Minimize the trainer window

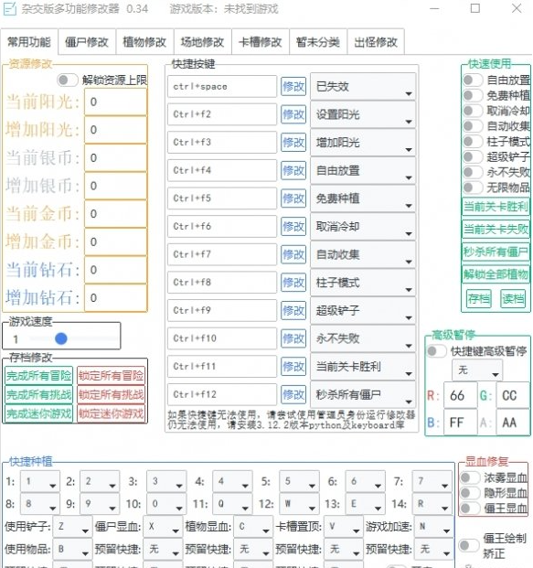tap(434, 8)
